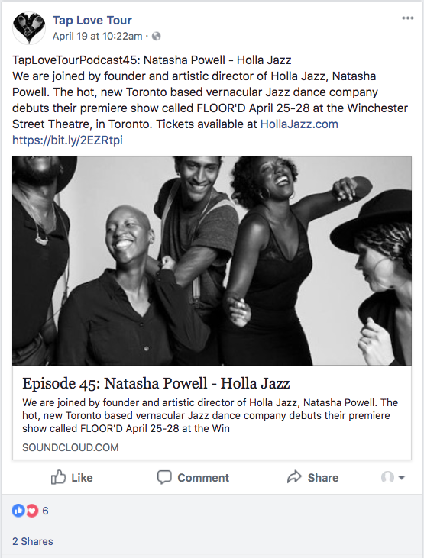Click the thumbs-up Like icon
The width and height of the screenshot is (424, 558).
coord(58,477)
